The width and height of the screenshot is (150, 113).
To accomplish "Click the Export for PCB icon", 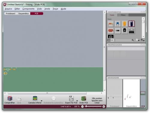I will coord(71,98).
